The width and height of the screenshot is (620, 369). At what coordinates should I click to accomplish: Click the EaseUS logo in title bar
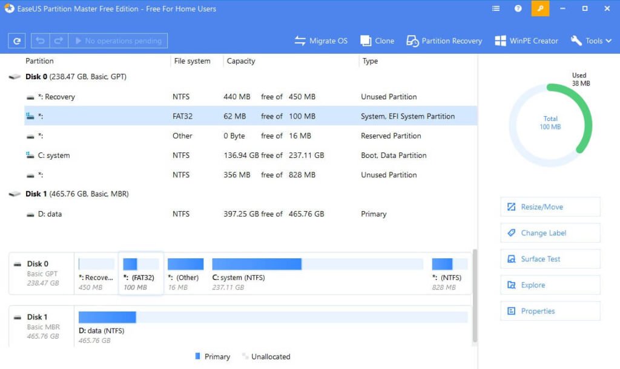[9, 8]
